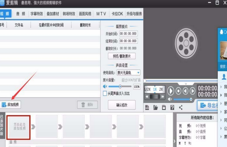The image size is (227, 147).
Task: Set the 开始时间 field
Action: (129, 33)
